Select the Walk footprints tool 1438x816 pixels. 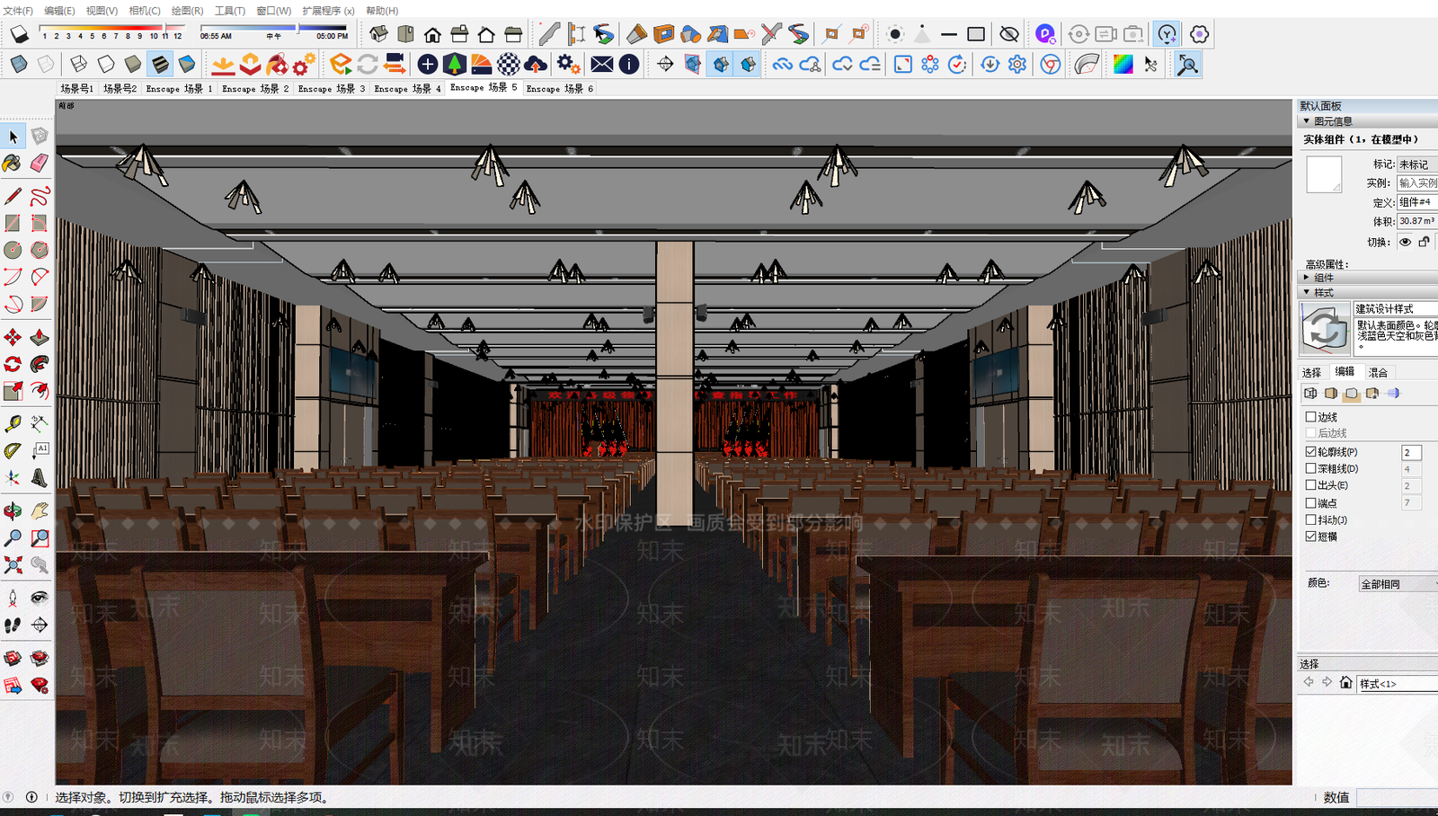(x=13, y=625)
